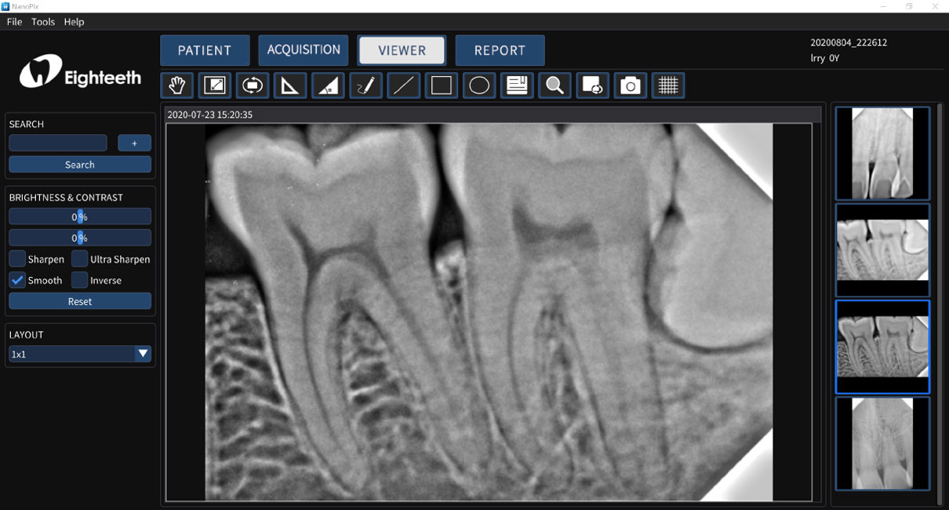Enable Ultra Sharpen

point(79,259)
